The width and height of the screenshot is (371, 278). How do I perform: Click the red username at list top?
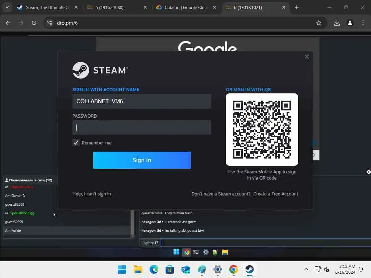[21, 187]
